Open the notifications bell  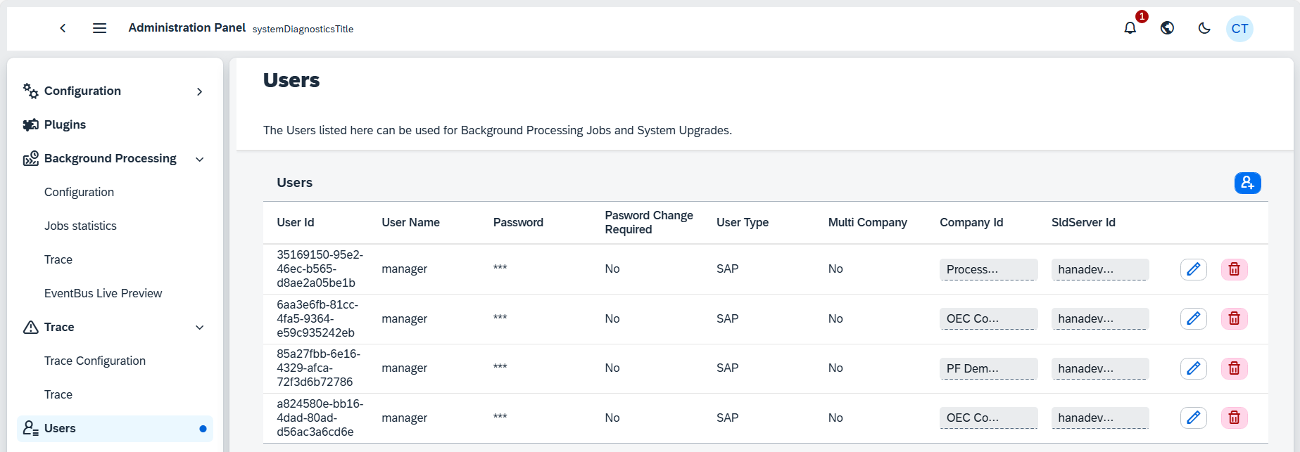(1130, 28)
